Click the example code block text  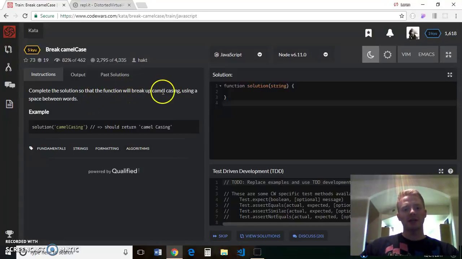[x=102, y=127]
